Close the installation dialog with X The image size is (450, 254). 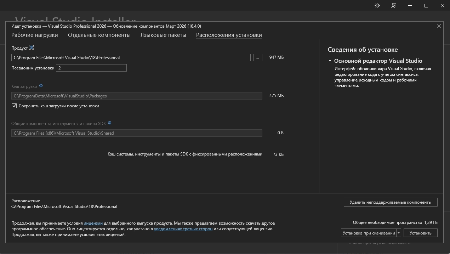pyautogui.click(x=439, y=26)
